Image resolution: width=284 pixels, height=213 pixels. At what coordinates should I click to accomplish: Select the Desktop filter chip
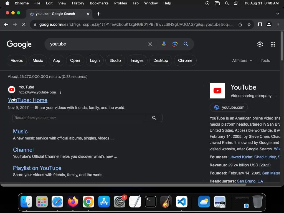(161, 60)
